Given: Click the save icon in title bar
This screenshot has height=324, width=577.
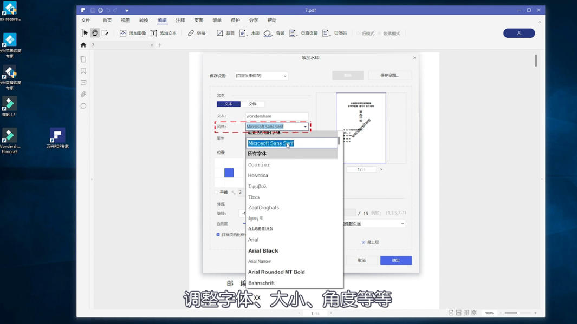Looking at the screenshot, I should click(x=93, y=10).
